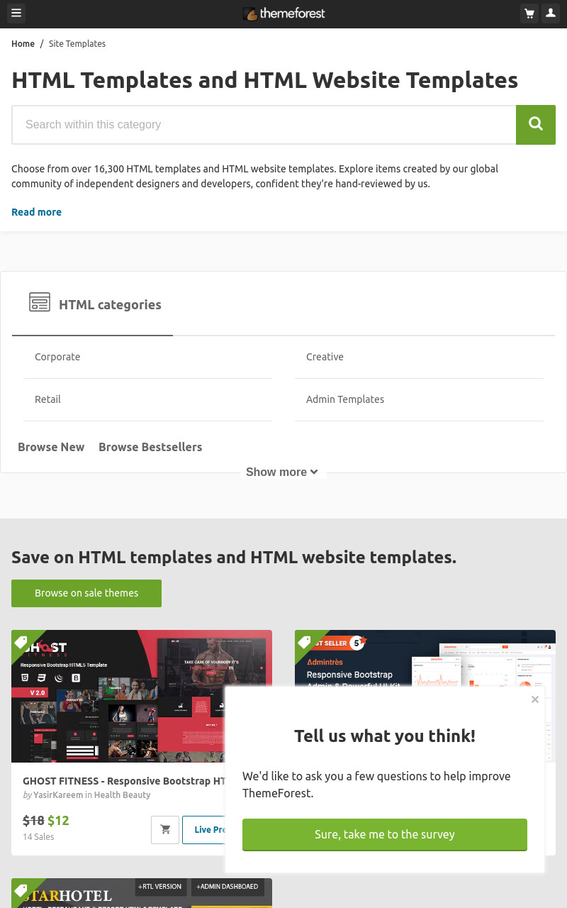Click the Browse on sale themes button

click(86, 593)
